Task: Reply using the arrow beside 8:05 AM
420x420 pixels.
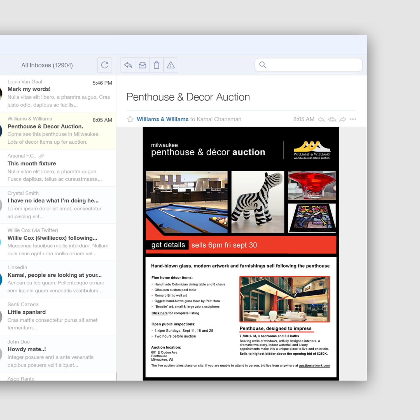Action: (321, 119)
